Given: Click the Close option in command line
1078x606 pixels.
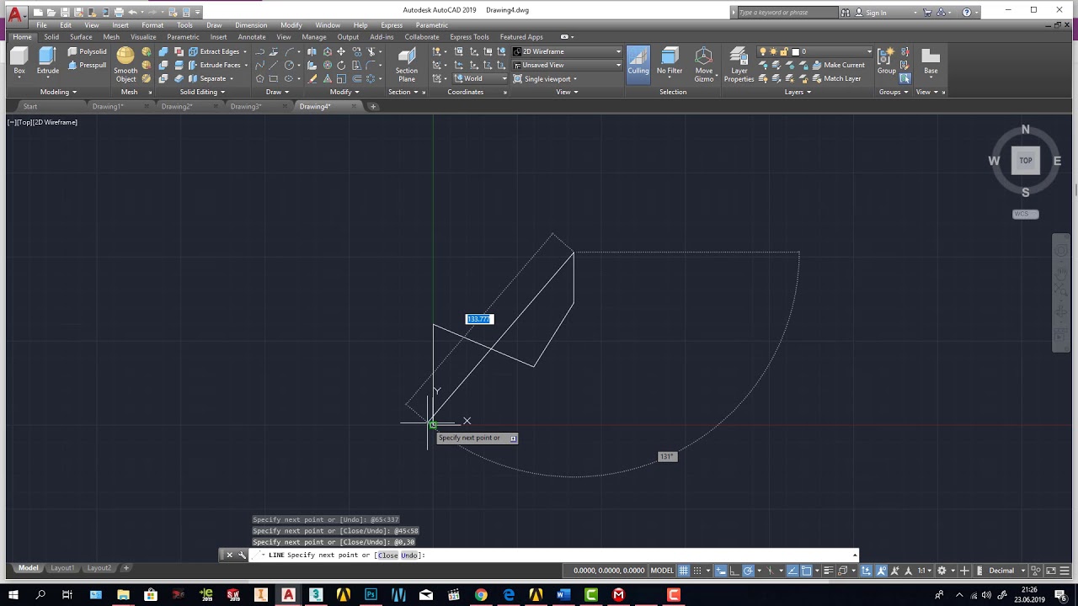Looking at the screenshot, I should pyautogui.click(x=387, y=555).
